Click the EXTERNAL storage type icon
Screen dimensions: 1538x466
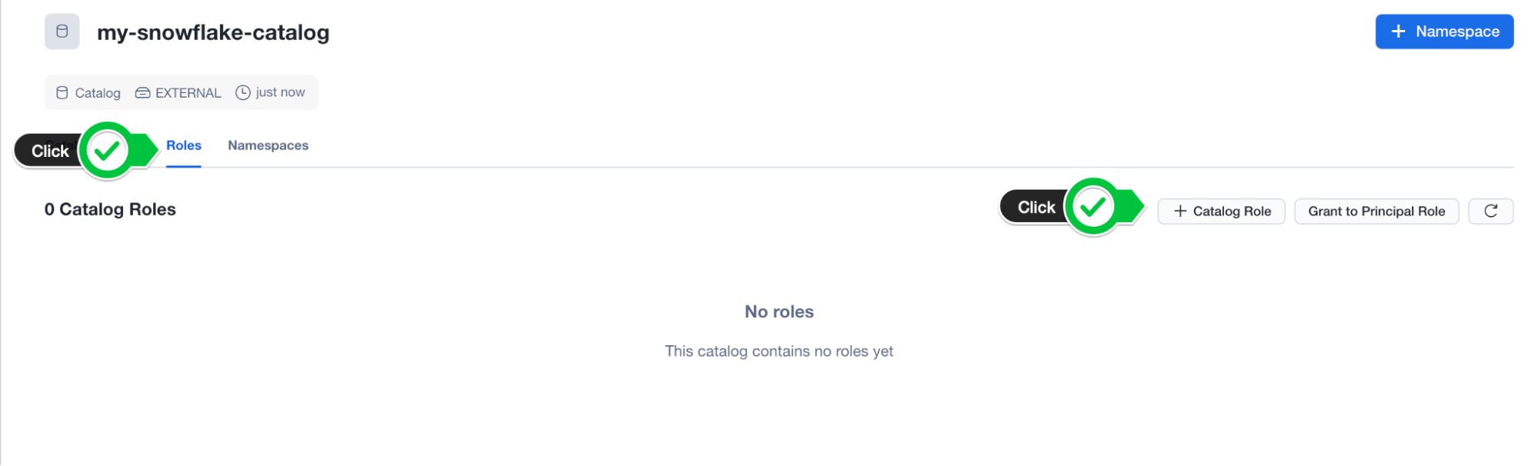143,93
